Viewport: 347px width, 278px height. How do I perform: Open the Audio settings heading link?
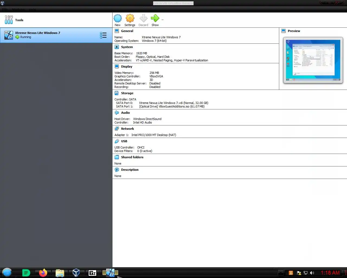point(126,113)
